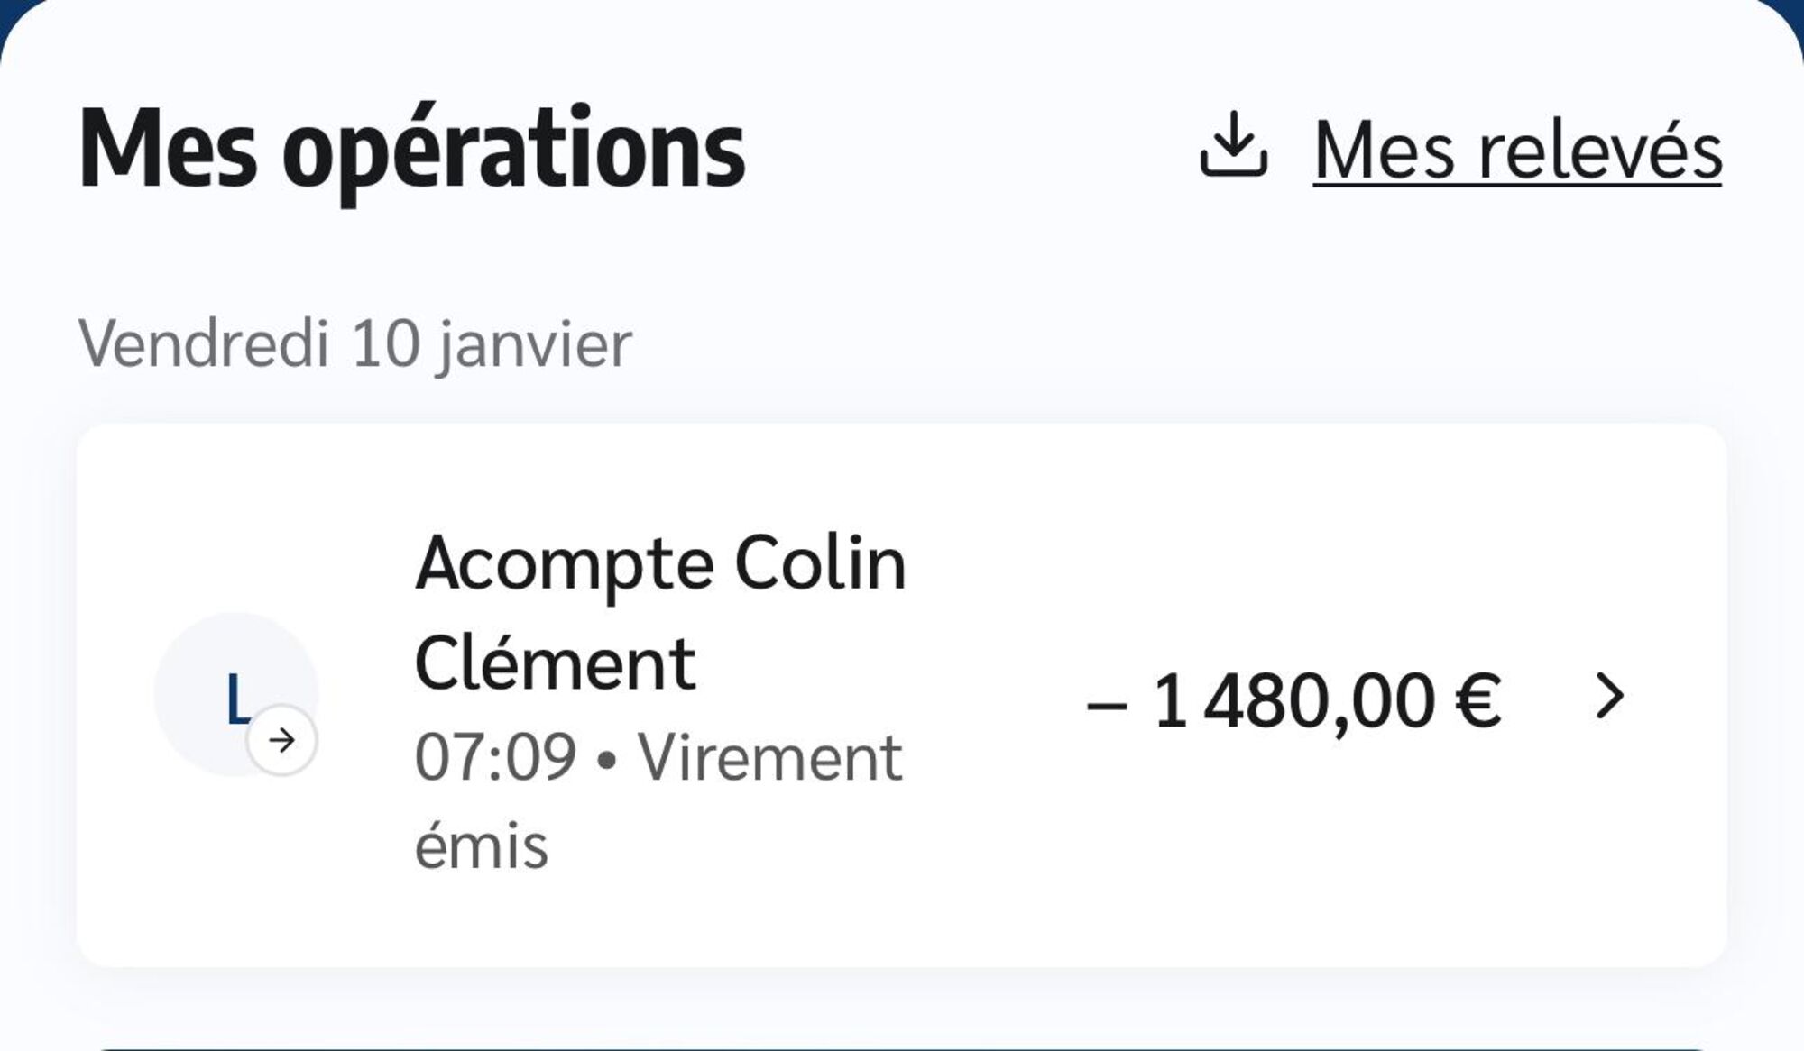Open the Mes relevés link

pos(1517,150)
